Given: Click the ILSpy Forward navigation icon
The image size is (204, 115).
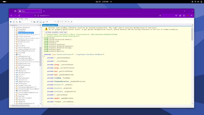Looking at the screenshot, I should pyautogui.click(x=14, y=22).
